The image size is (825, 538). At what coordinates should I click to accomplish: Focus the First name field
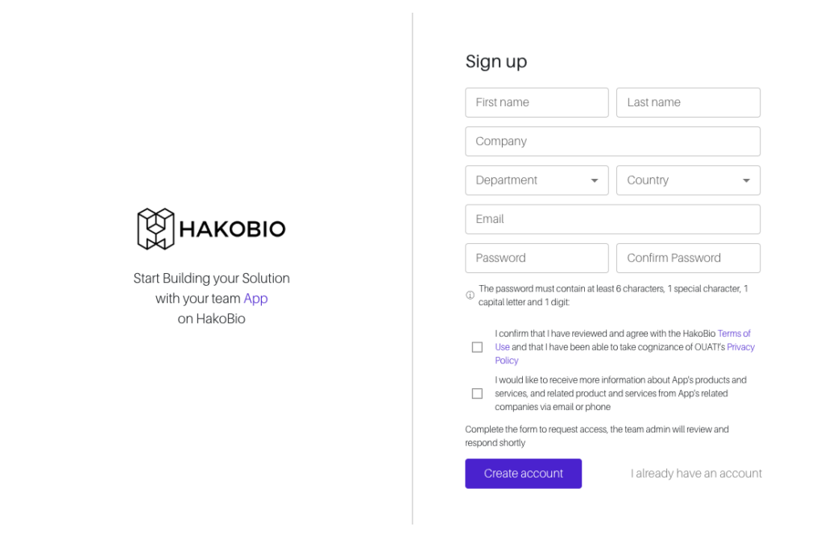537,102
